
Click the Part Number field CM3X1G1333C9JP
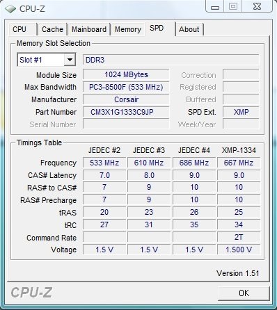pos(126,112)
